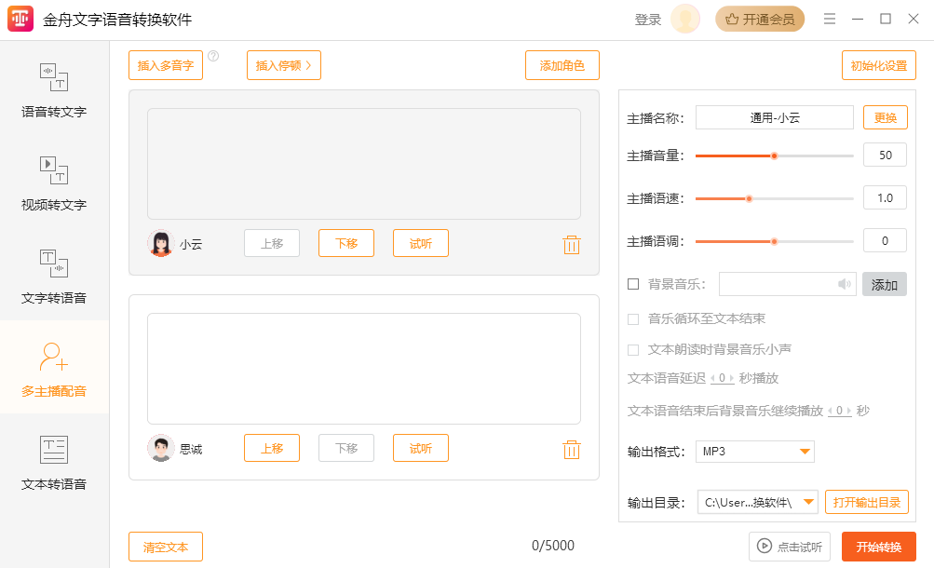The height and width of the screenshot is (568, 934).
Task: Switch to 语音转文字 in sidebar
Action: coord(54,89)
